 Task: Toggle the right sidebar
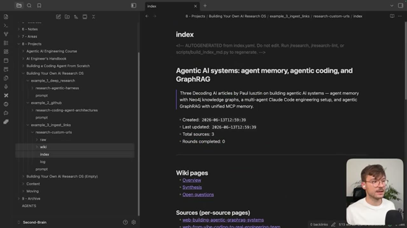401,6
